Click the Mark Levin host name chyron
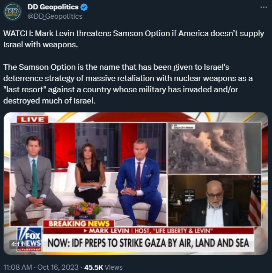 [148, 231]
